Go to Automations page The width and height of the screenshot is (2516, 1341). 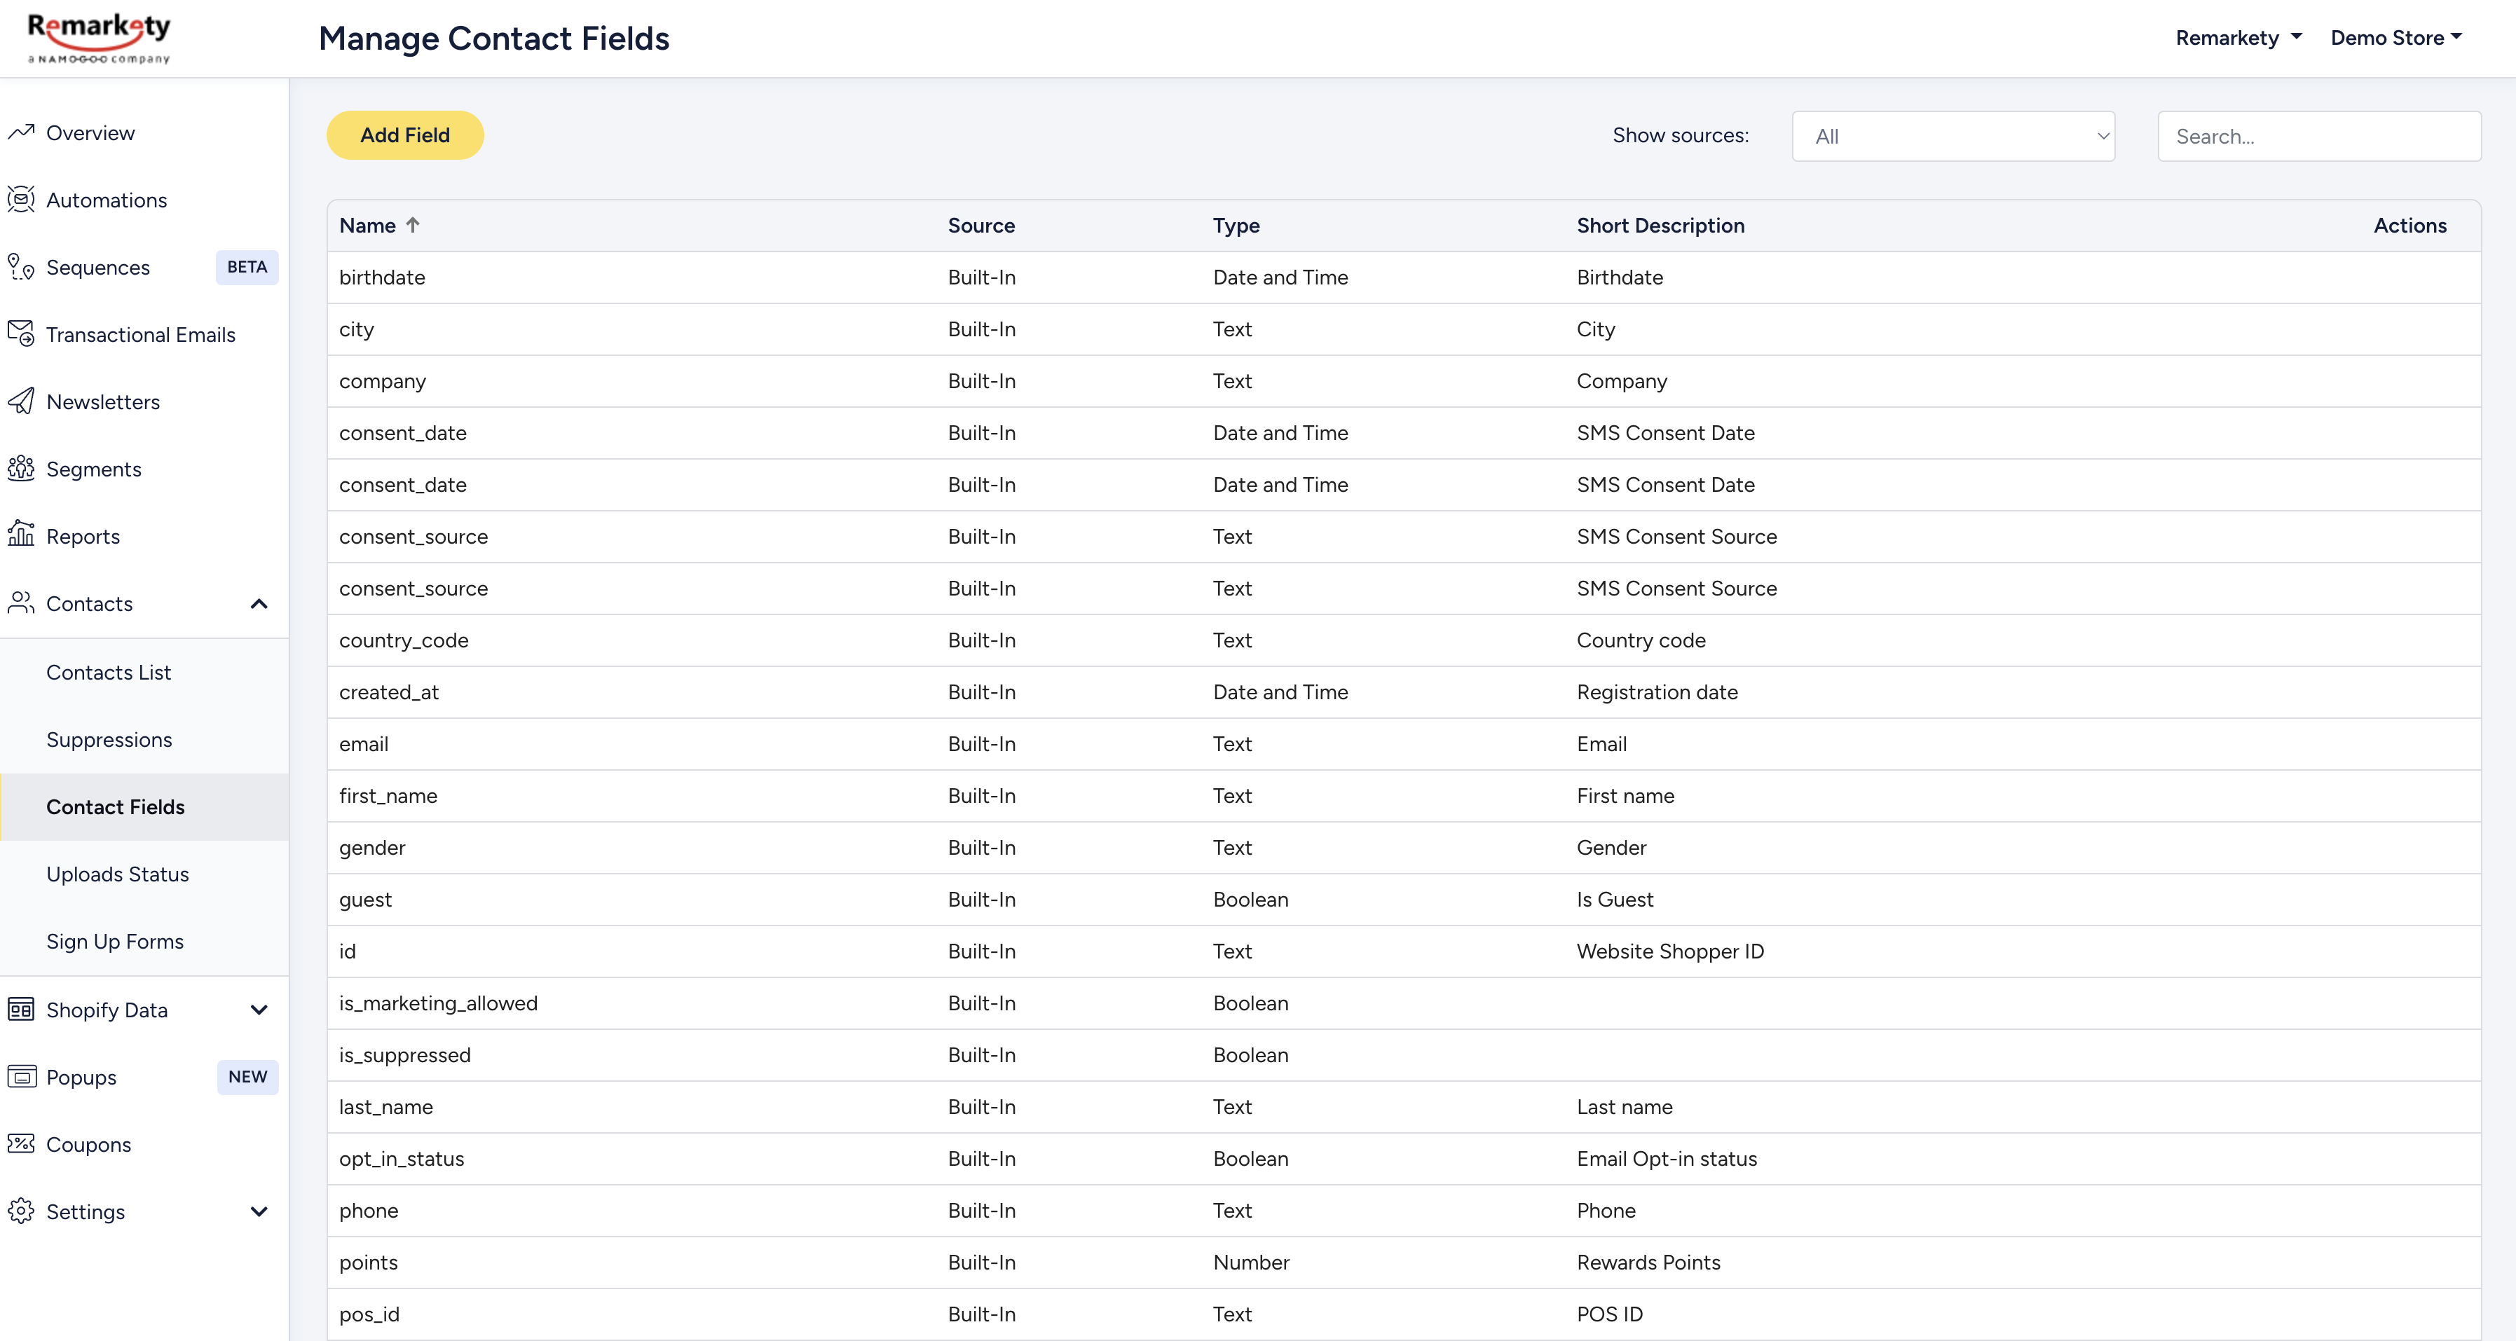click(x=107, y=200)
